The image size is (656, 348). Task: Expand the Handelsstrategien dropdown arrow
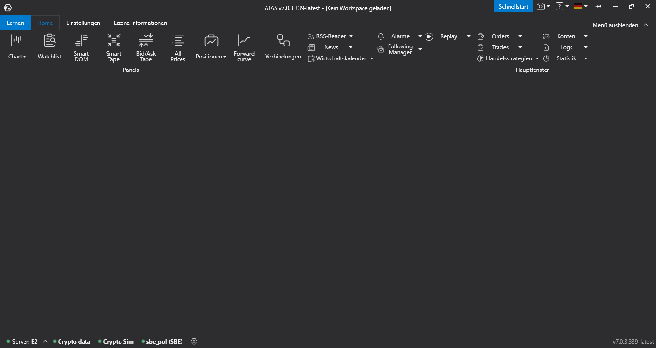click(537, 59)
